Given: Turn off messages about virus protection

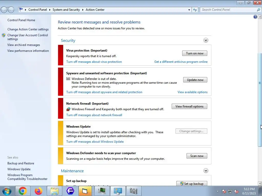Looking at the screenshot, I should 94,62.
